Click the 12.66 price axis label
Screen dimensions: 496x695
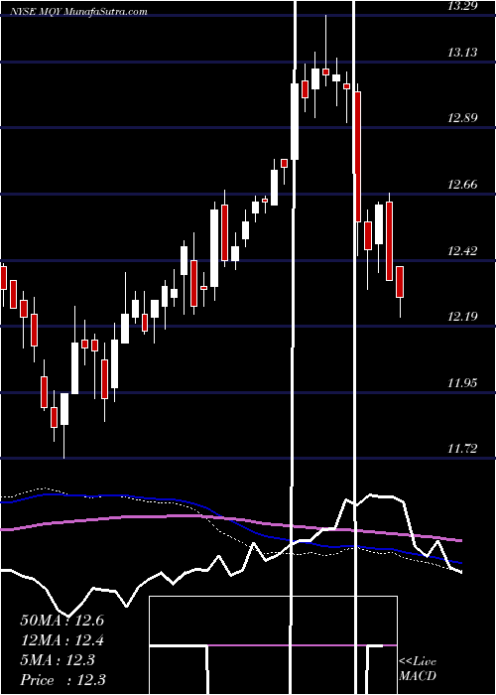[x=462, y=185]
